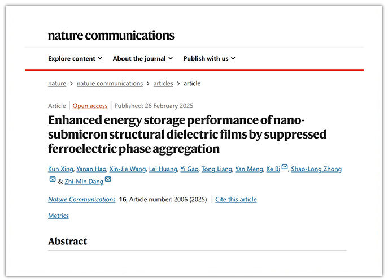Viewport: 388px width, 280px height.
Task: Expand the Explore content dropdown
Action: pyautogui.click(x=75, y=58)
